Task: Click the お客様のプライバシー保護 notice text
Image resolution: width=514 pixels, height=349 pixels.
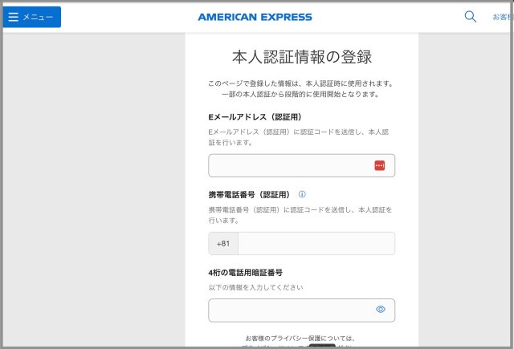Action: point(300,339)
